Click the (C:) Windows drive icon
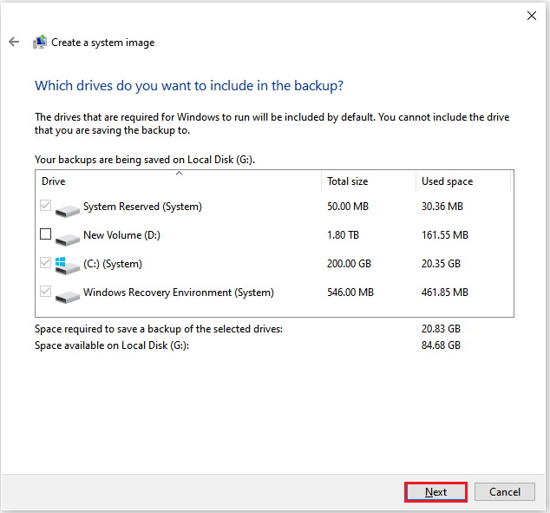The width and height of the screenshot is (550, 513). point(68,266)
